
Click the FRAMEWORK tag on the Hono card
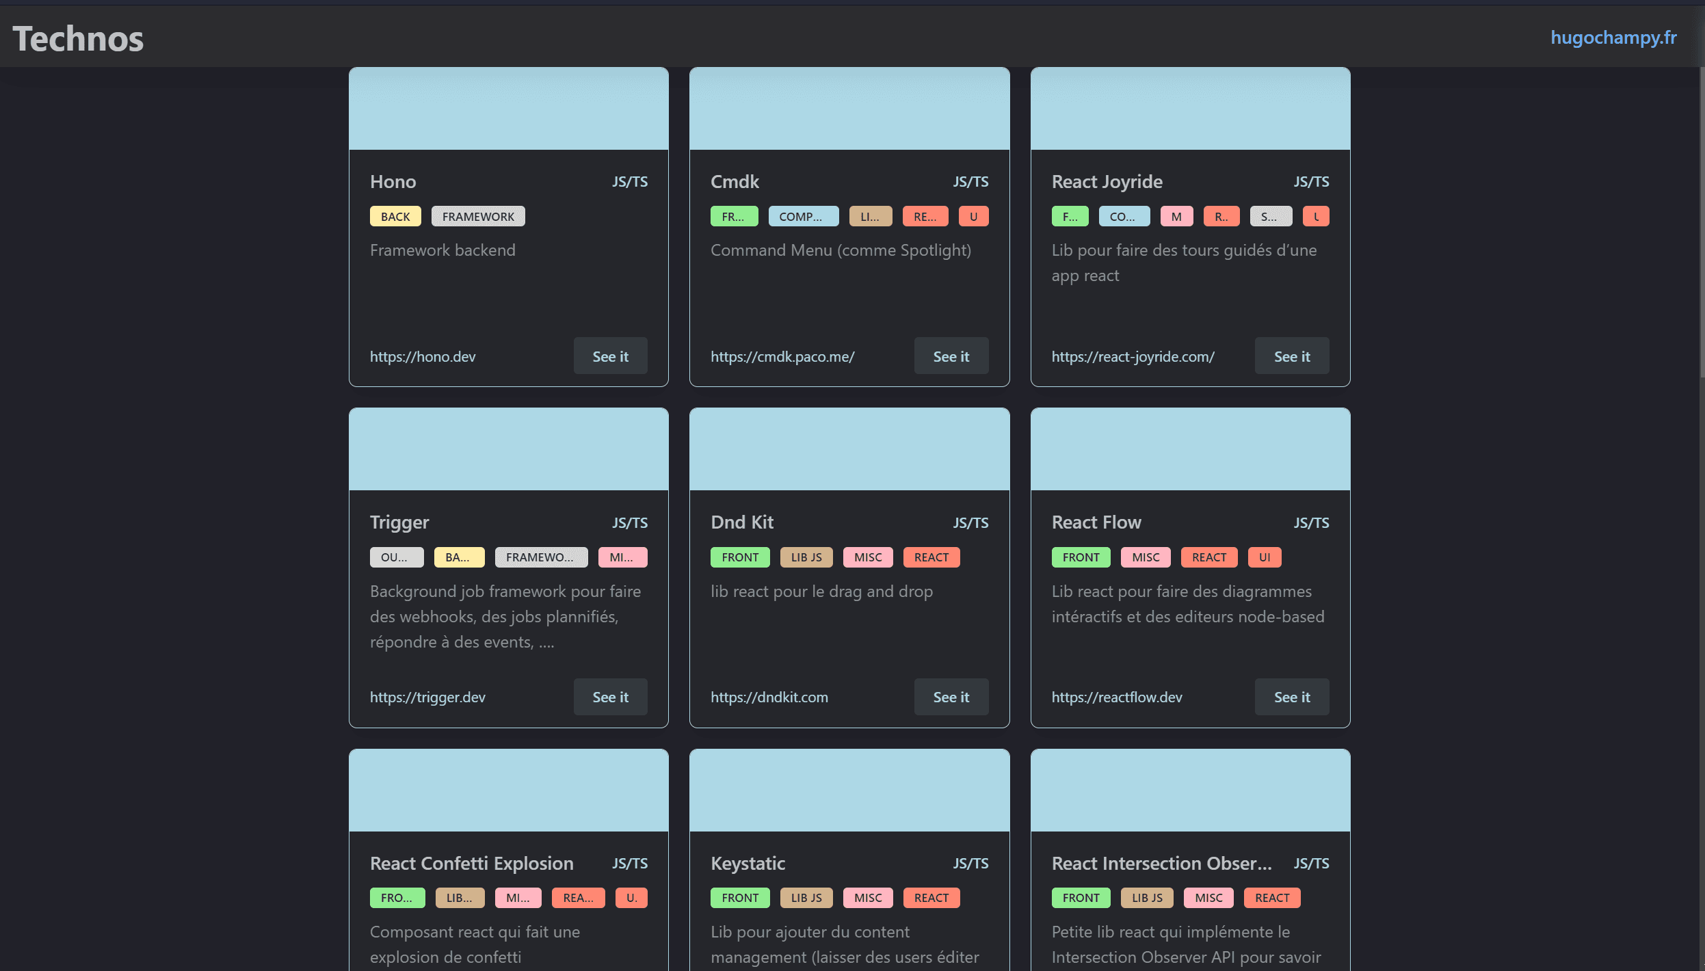tap(478, 215)
